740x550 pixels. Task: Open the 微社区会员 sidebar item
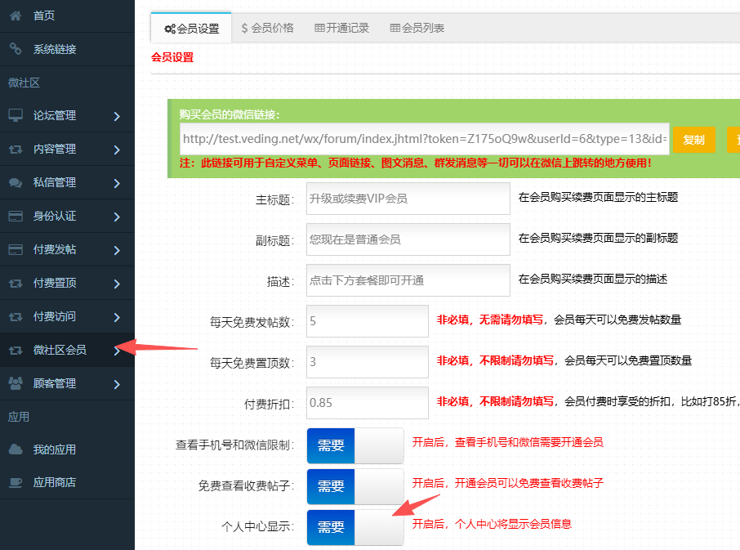60,350
